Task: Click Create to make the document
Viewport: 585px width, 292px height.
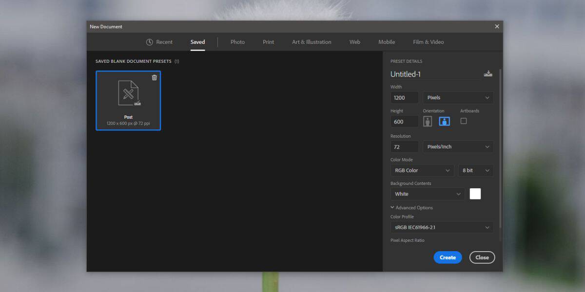Action: [x=448, y=257]
